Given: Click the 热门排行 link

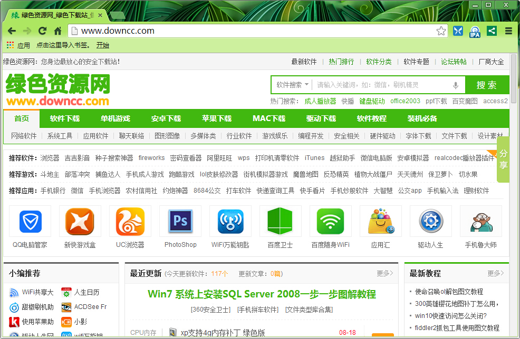Looking at the screenshot, I should (x=341, y=62).
